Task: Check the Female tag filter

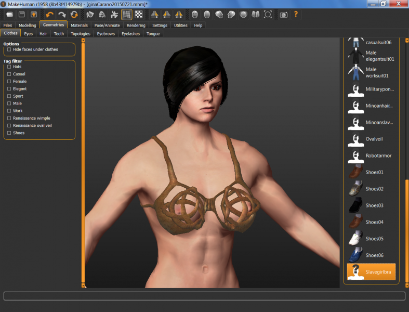Action: coord(9,82)
